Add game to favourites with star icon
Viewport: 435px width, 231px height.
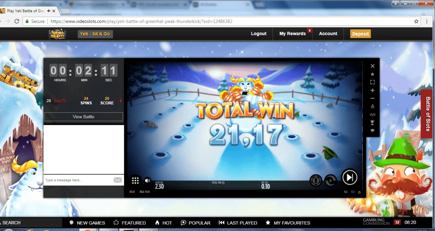coord(373,74)
